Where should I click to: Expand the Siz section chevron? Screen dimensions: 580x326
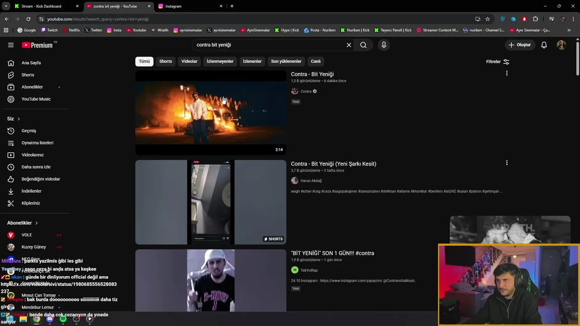(x=19, y=119)
